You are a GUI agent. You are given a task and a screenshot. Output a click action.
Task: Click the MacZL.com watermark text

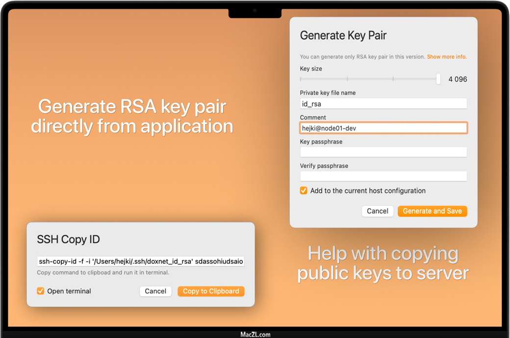pyautogui.click(x=255, y=335)
